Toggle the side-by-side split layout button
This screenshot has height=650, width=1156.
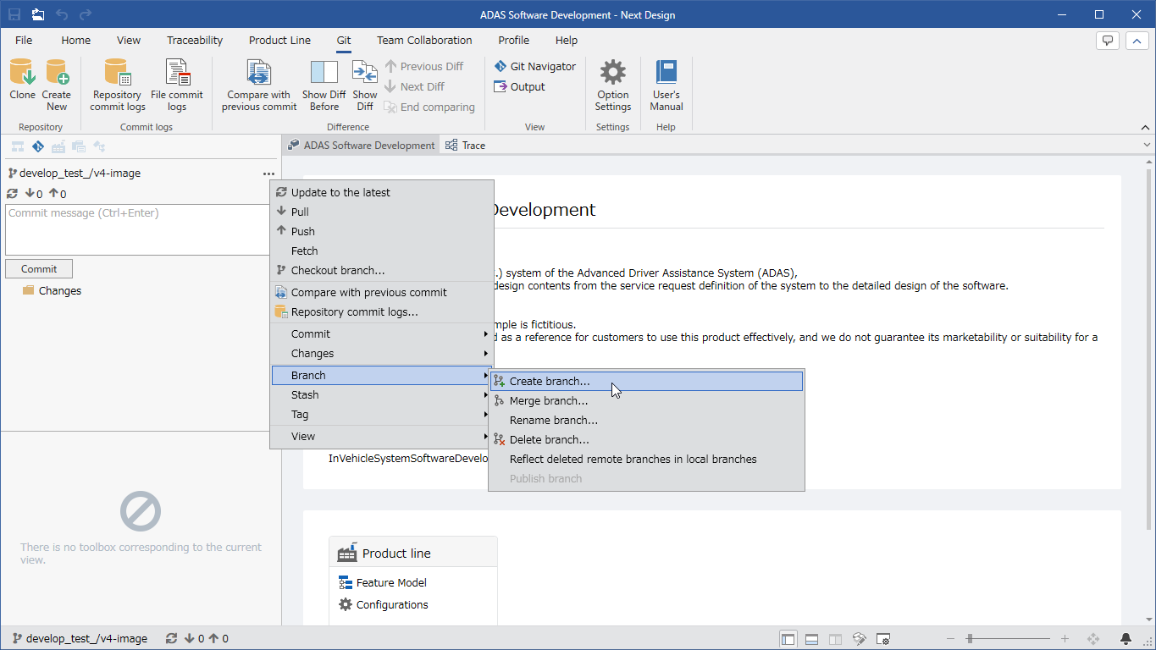(x=835, y=639)
